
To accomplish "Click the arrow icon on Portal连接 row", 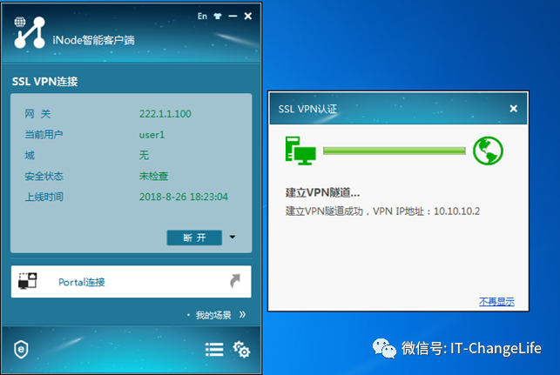I will tap(235, 281).
